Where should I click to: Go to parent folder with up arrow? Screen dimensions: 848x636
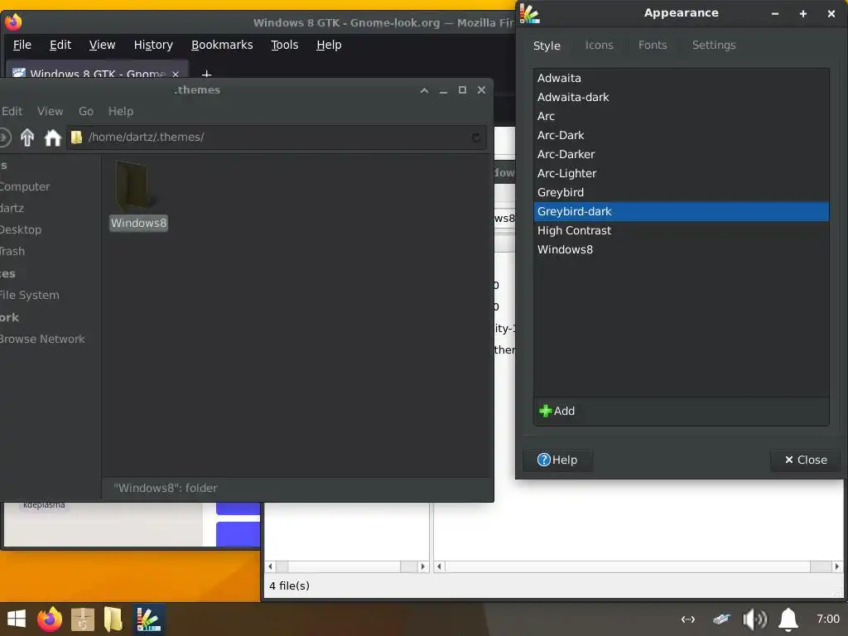pos(27,137)
